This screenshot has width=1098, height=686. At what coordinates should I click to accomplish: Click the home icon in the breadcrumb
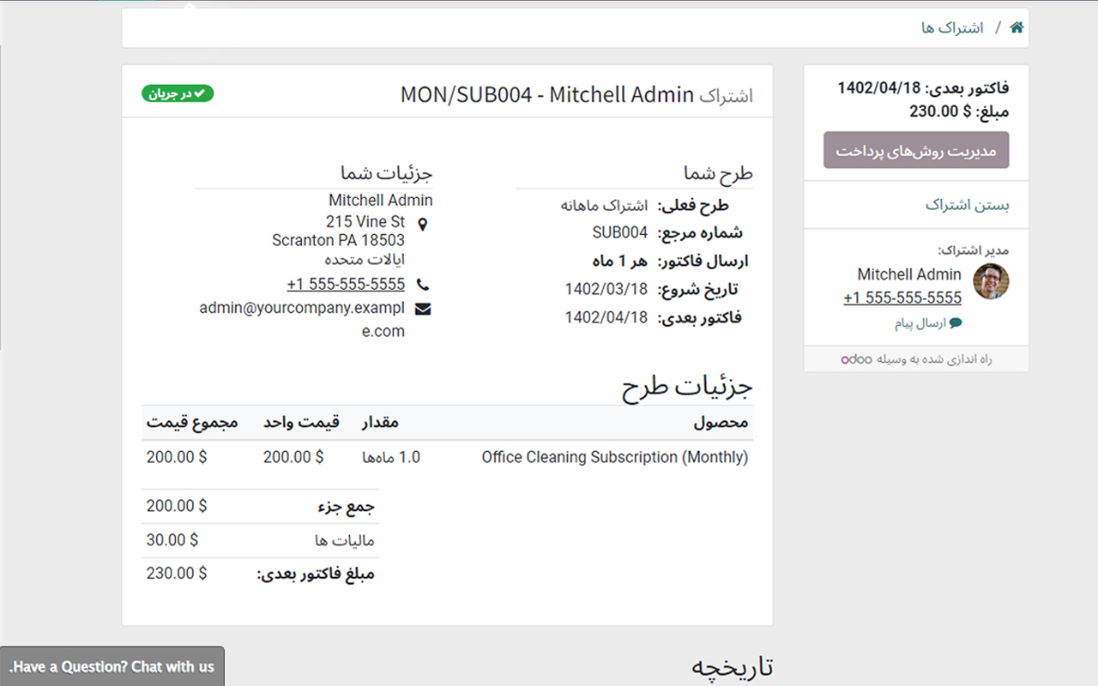click(x=1016, y=27)
